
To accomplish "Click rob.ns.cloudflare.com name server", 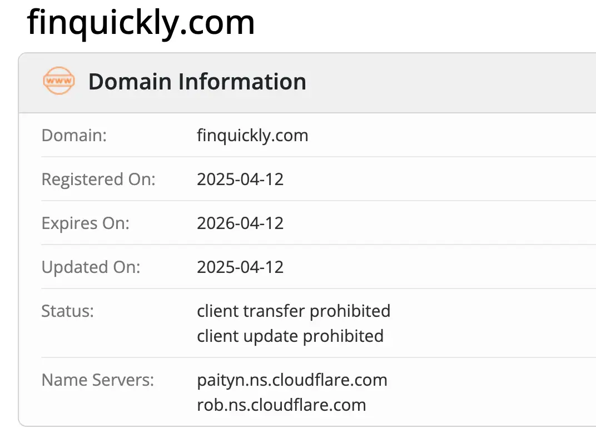I will (281, 405).
